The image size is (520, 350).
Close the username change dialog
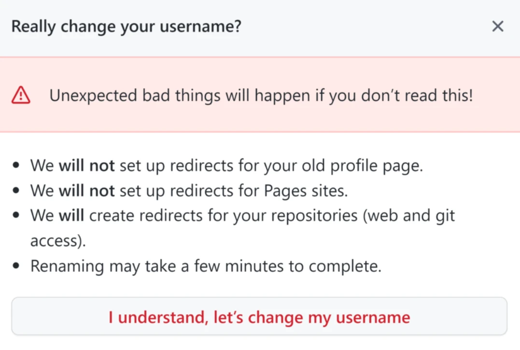(498, 27)
